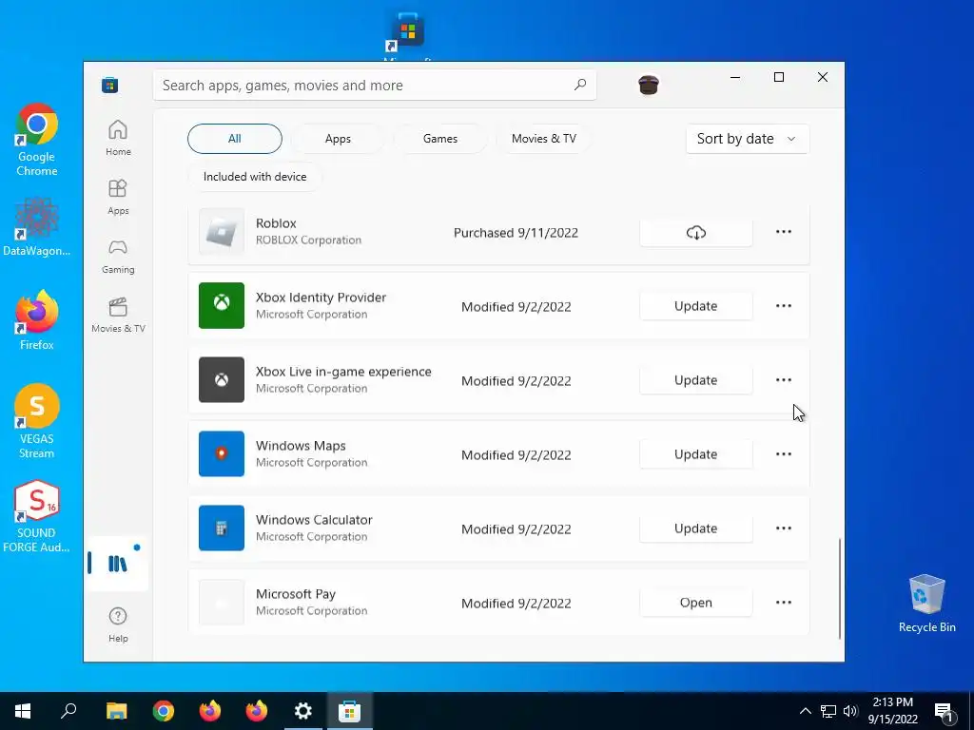Update Windows Maps
Viewport: 974px width, 730px height.
pos(695,454)
